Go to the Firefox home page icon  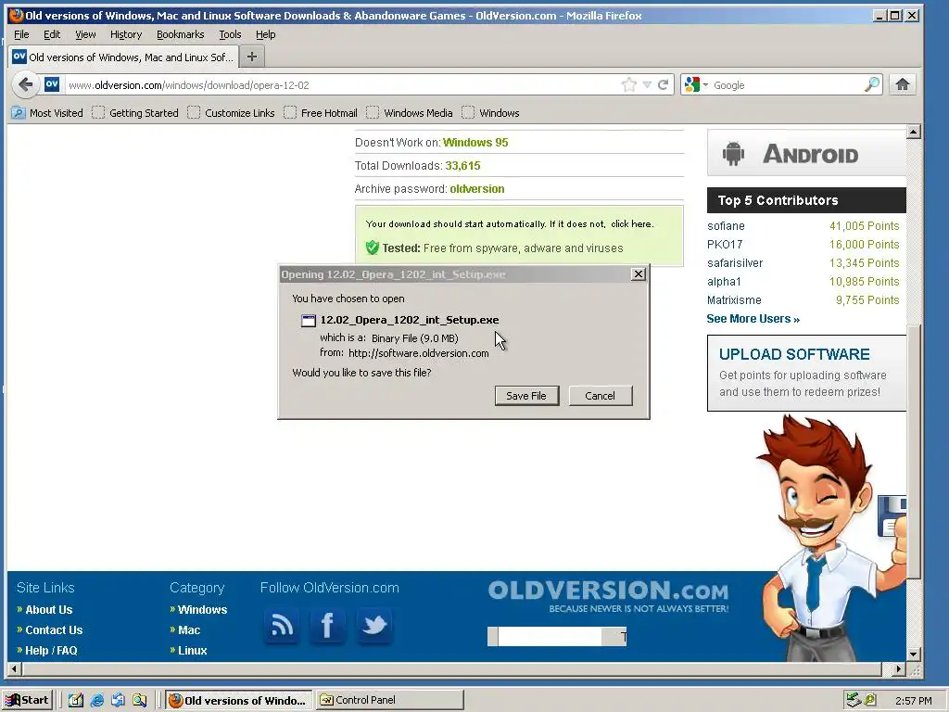point(903,84)
